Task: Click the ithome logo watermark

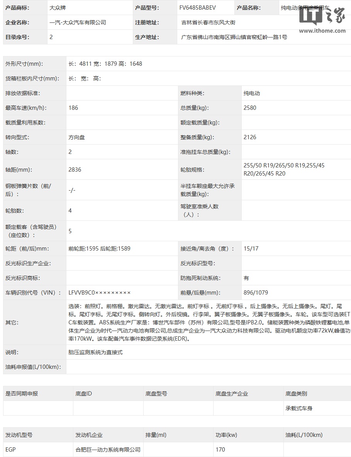Action: coord(322,16)
